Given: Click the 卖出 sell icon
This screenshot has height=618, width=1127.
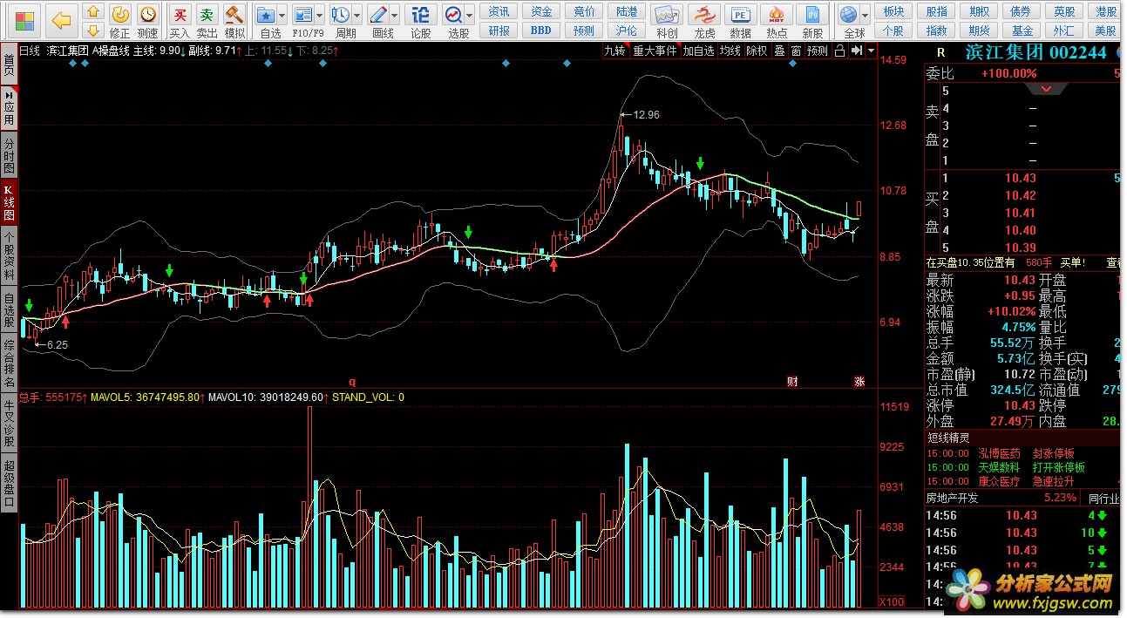Looking at the screenshot, I should click(x=207, y=15).
